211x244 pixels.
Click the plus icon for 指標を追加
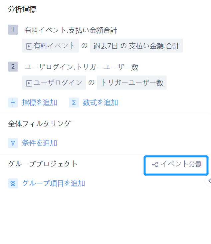point(13,103)
